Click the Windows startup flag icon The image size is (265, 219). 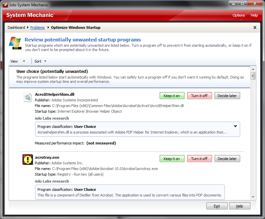[x=15, y=43]
